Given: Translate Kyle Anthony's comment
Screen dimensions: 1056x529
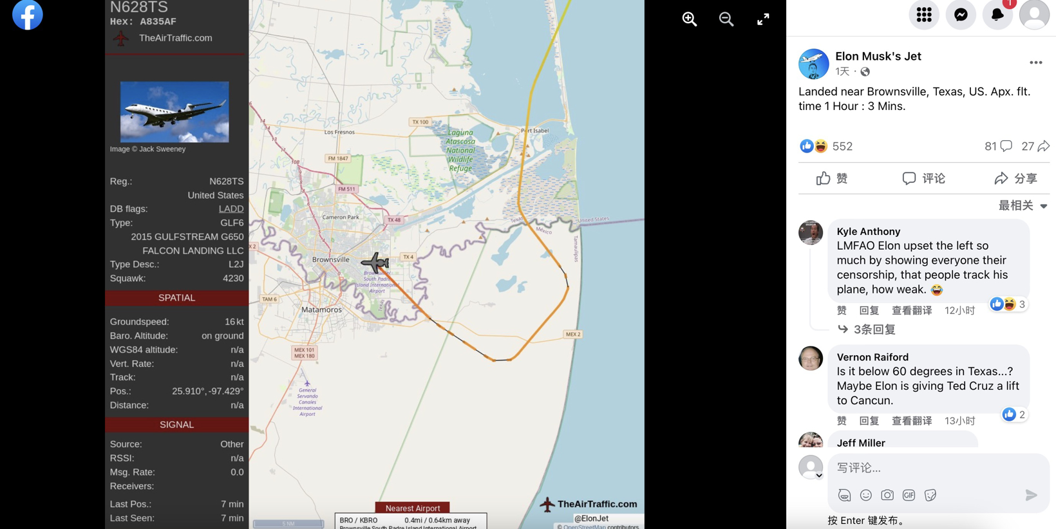Looking at the screenshot, I should tap(912, 310).
